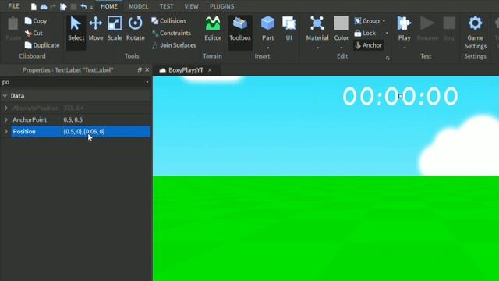Click the Cut button
499x281 pixels.
click(x=34, y=33)
